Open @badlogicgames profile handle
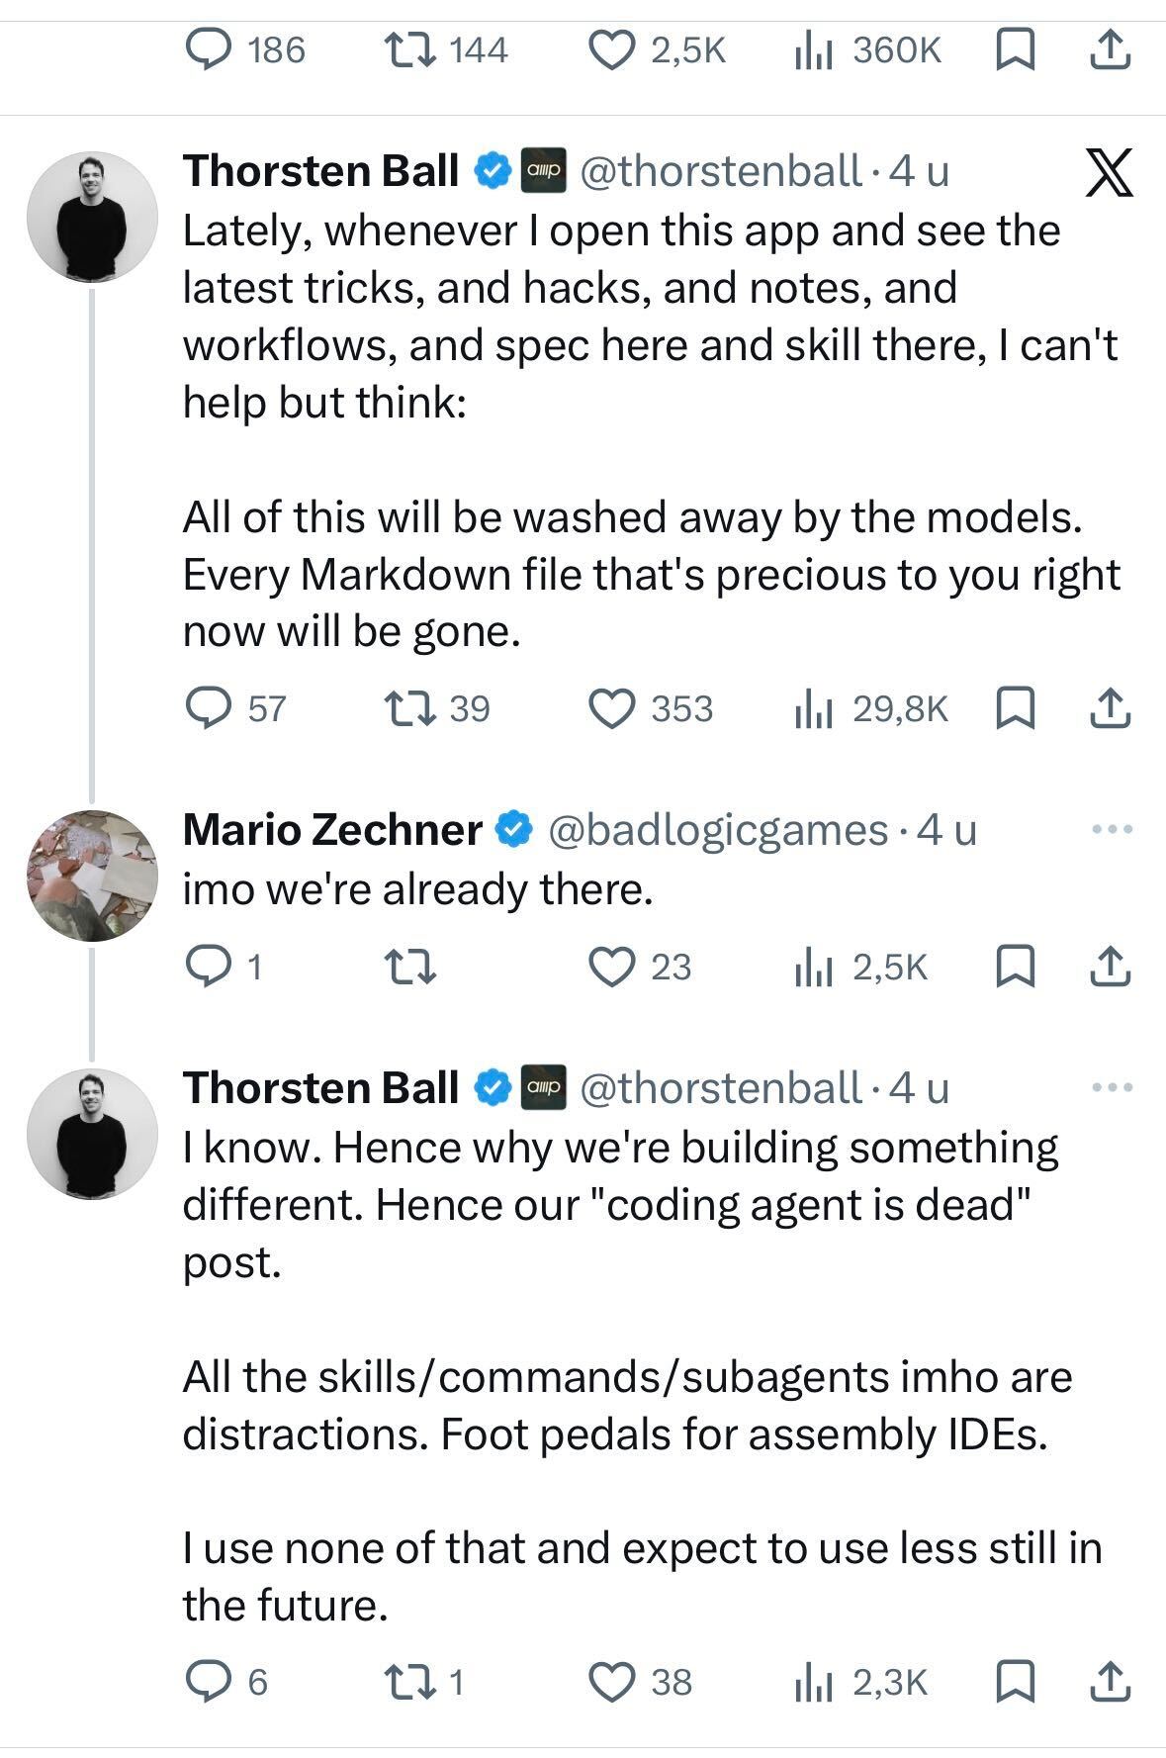 (x=717, y=829)
